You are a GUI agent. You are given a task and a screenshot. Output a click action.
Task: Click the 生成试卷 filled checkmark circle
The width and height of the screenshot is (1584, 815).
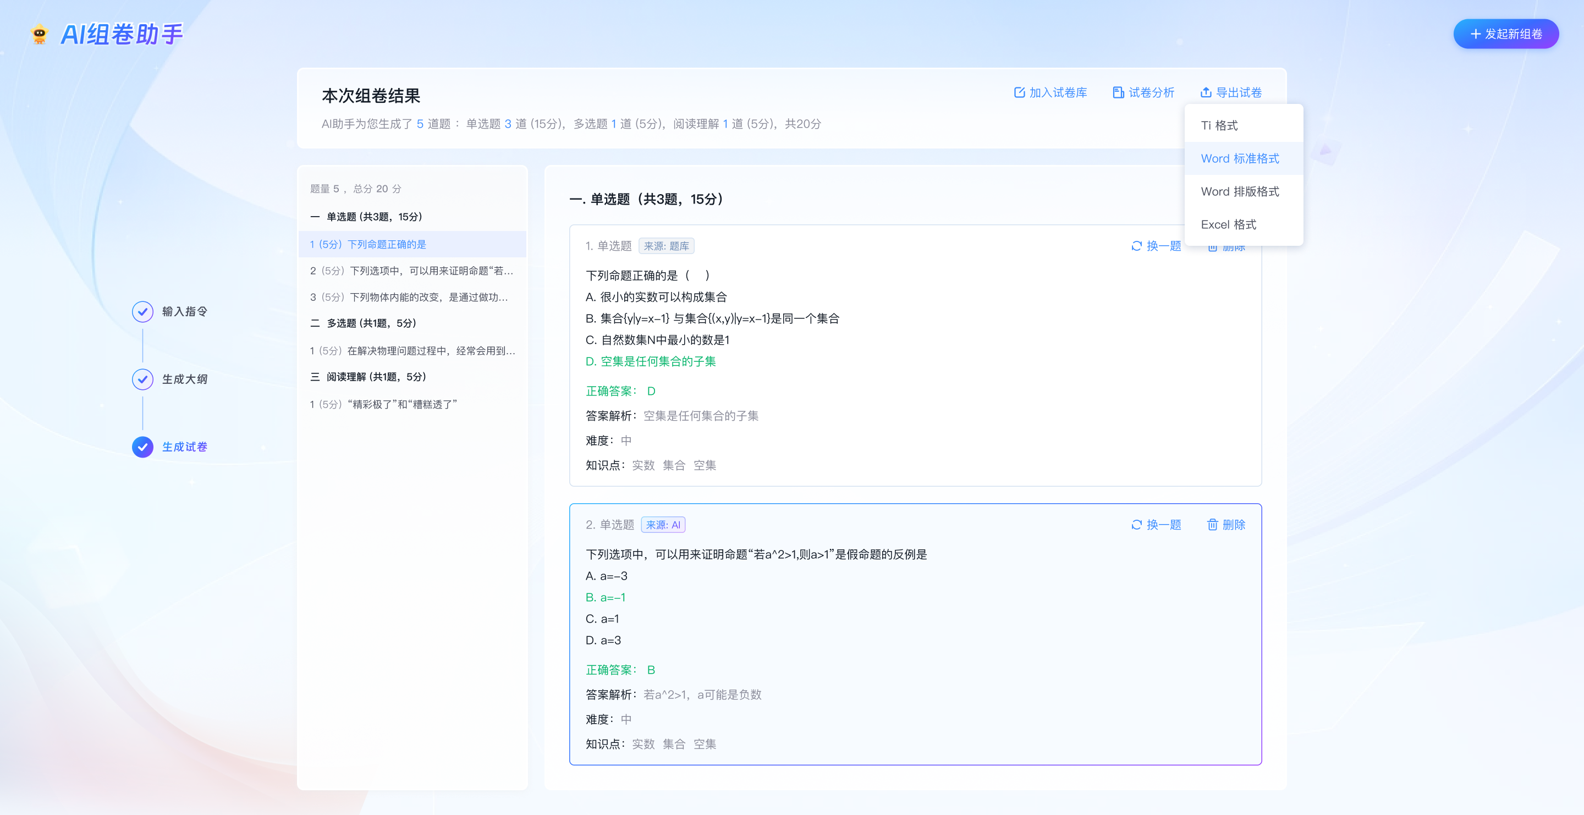pos(142,447)
